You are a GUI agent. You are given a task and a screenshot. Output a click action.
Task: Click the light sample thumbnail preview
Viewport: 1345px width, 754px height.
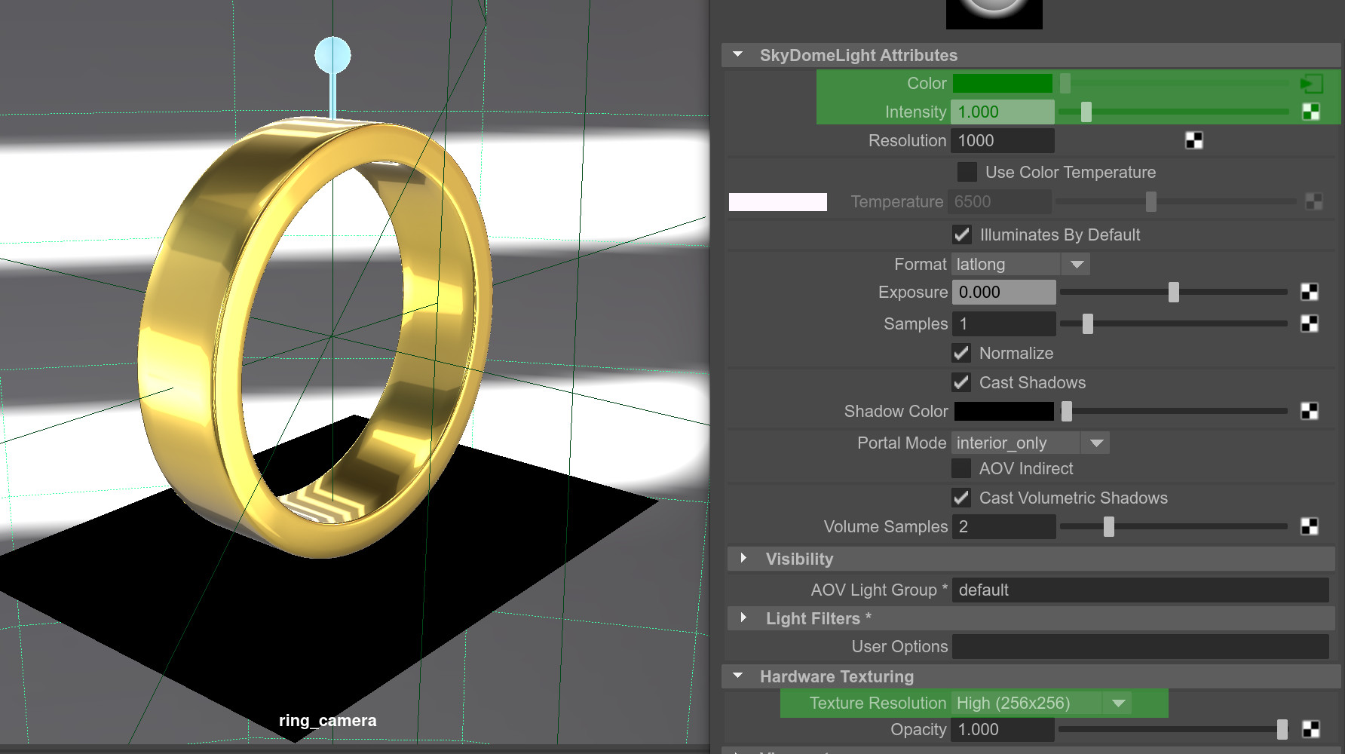tap(994, 14)
